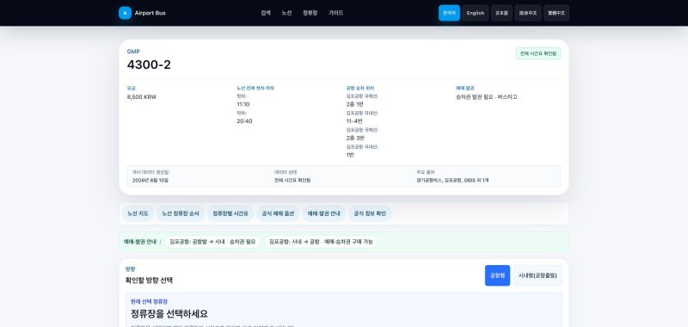Open the 정류장 nav menu item

coord(310,13)
